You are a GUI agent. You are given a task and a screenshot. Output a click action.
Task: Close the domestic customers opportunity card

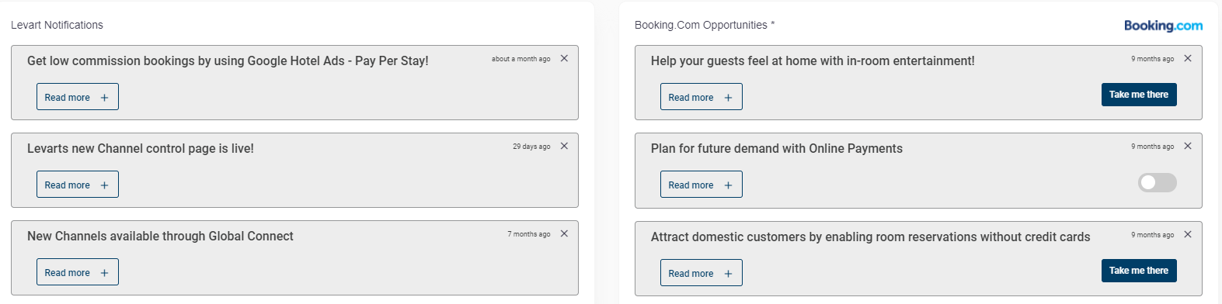1188,234
